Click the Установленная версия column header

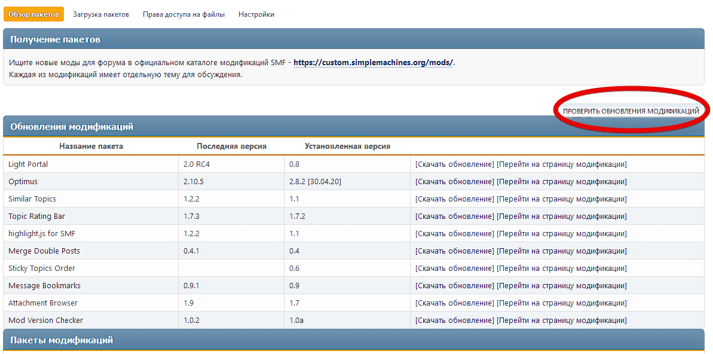[x=347, y=147]
